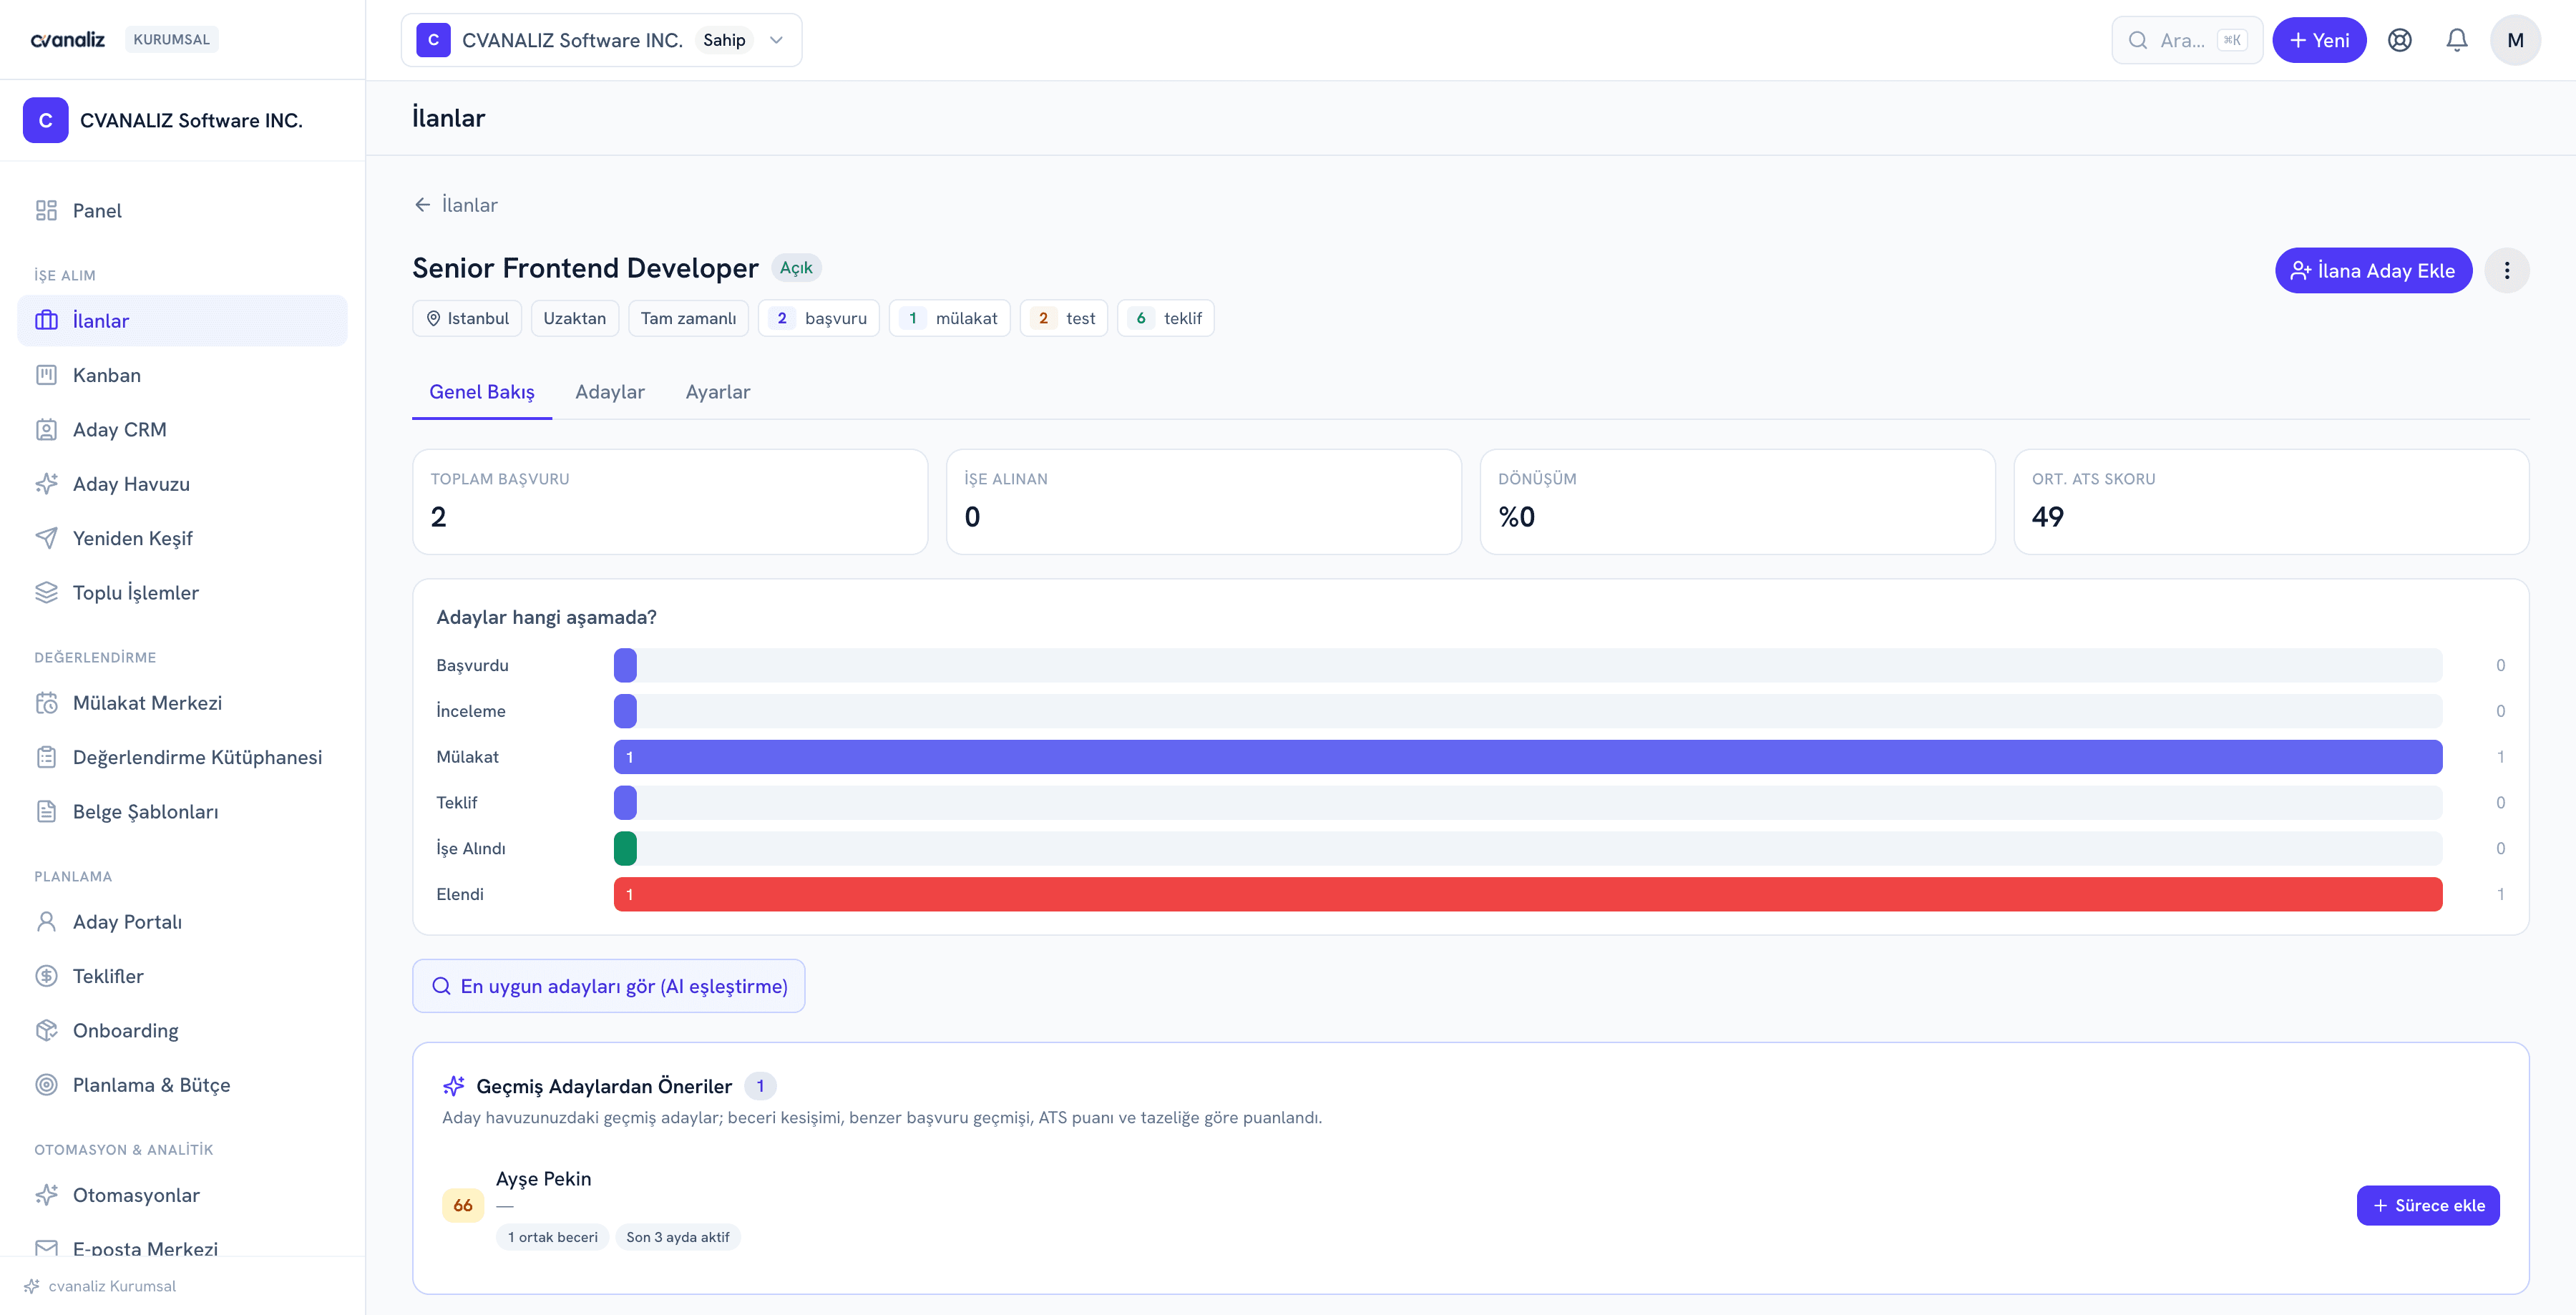Click the Sahip role badge
The width and height of the screenshot is (2576, 1315).
[x=724, y=40]
